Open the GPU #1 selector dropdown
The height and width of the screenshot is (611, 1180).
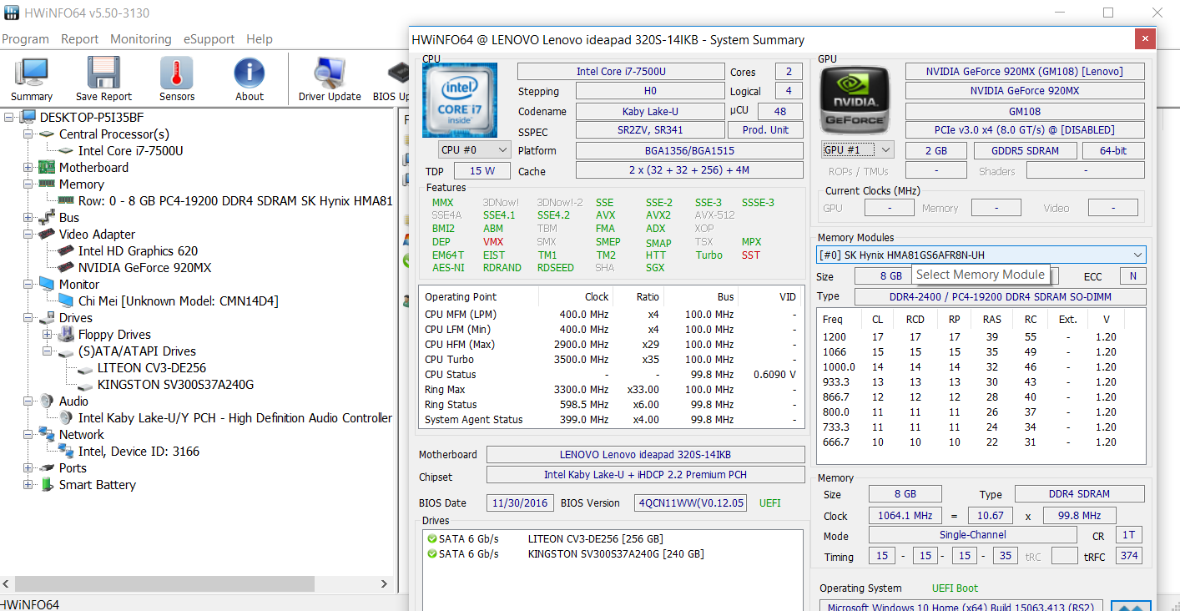coord(858,150)
